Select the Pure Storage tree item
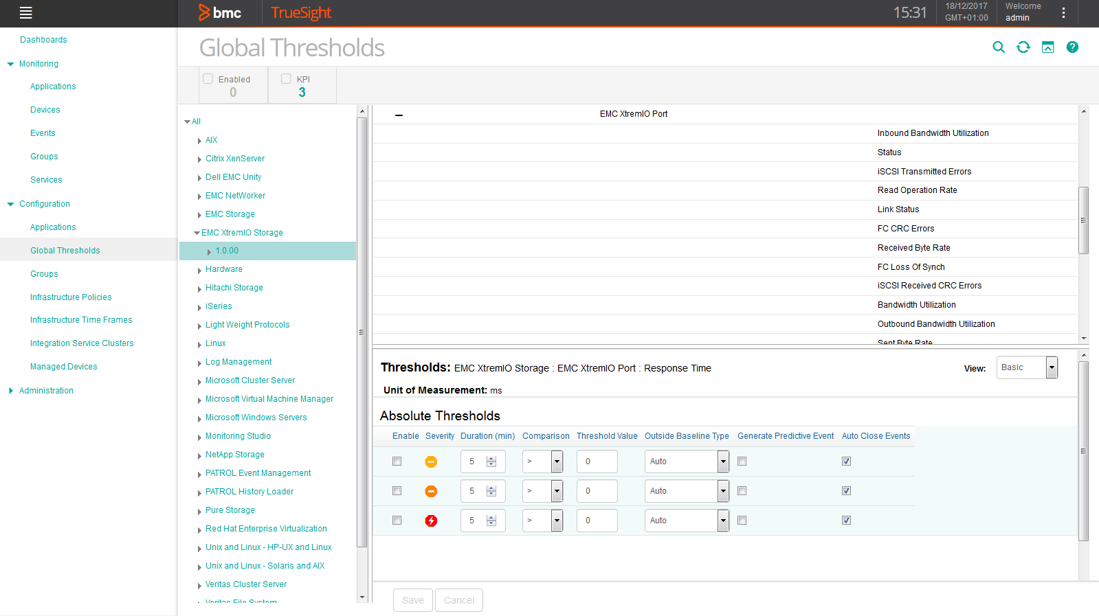1099x616 pixels. (230, 510)
